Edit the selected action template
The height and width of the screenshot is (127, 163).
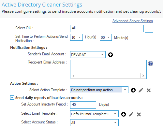coord(141,90)
